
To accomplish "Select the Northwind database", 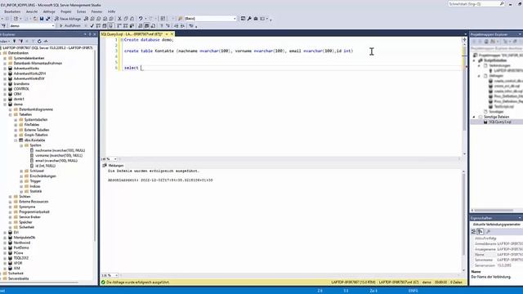I will click(22, 243).
